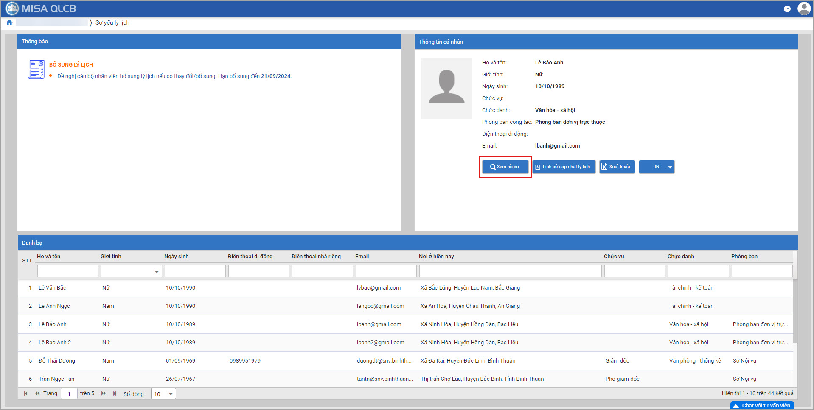Click the Họ và tên filter field
The width and height of the screenshot is (814, 410).
(68, 271)
